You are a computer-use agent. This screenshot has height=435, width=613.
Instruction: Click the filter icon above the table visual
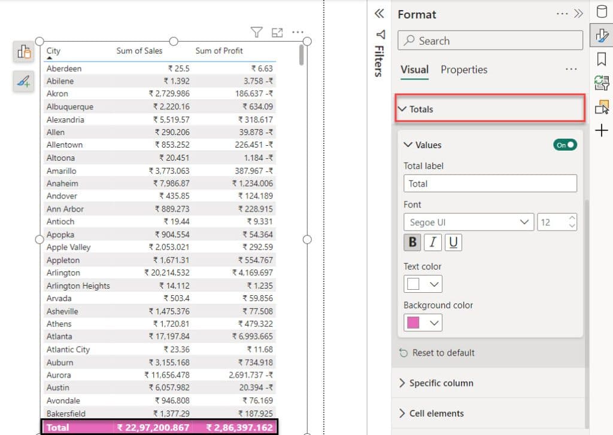[256, 32]
